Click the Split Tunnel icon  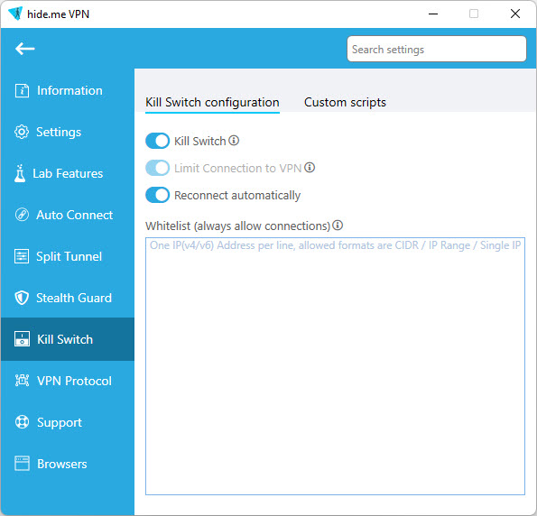(x=22, y=256)
